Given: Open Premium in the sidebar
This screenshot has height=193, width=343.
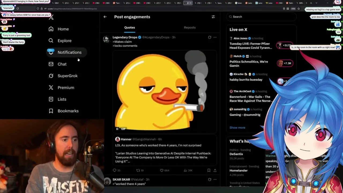Looking at the screenshot, I should click(62, 88).
